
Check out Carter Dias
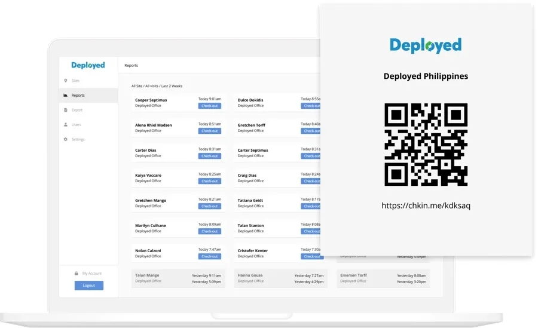[210, 156]
